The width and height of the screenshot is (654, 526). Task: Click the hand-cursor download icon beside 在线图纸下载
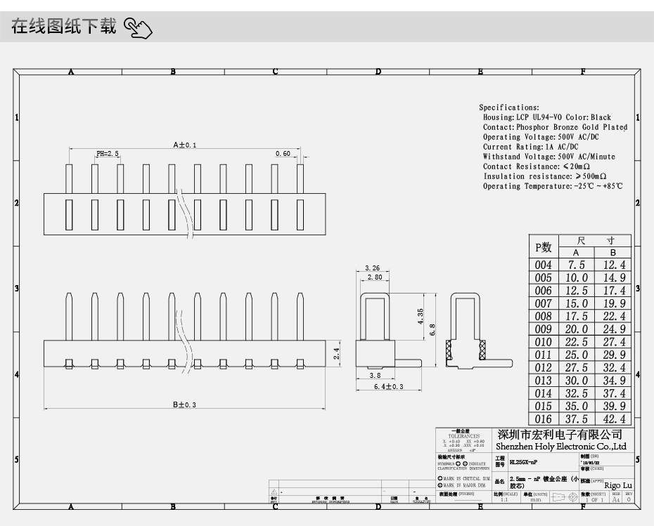(138, 27)
